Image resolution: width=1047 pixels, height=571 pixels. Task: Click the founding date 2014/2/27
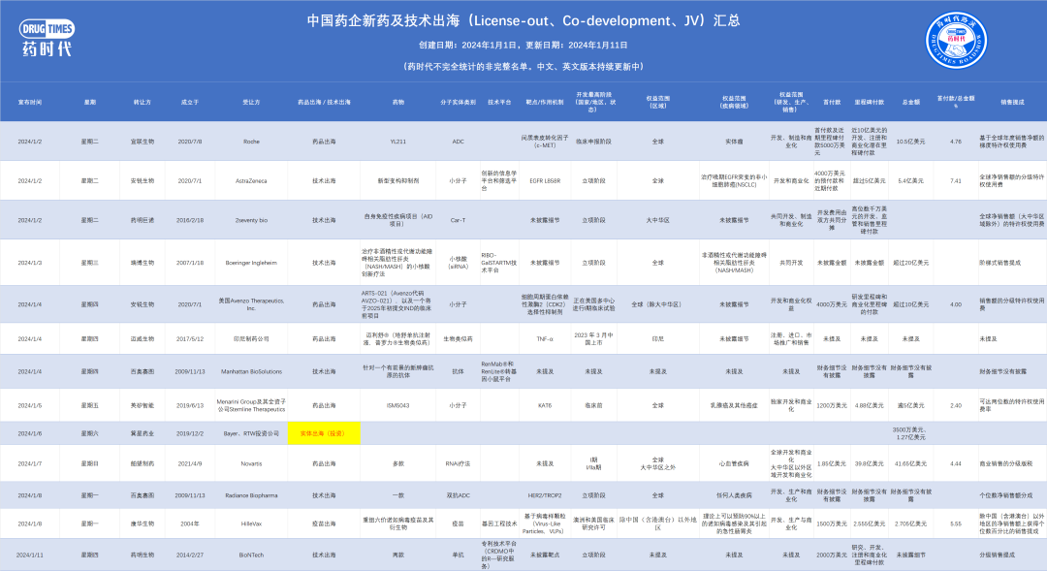(x=190, y=555)
